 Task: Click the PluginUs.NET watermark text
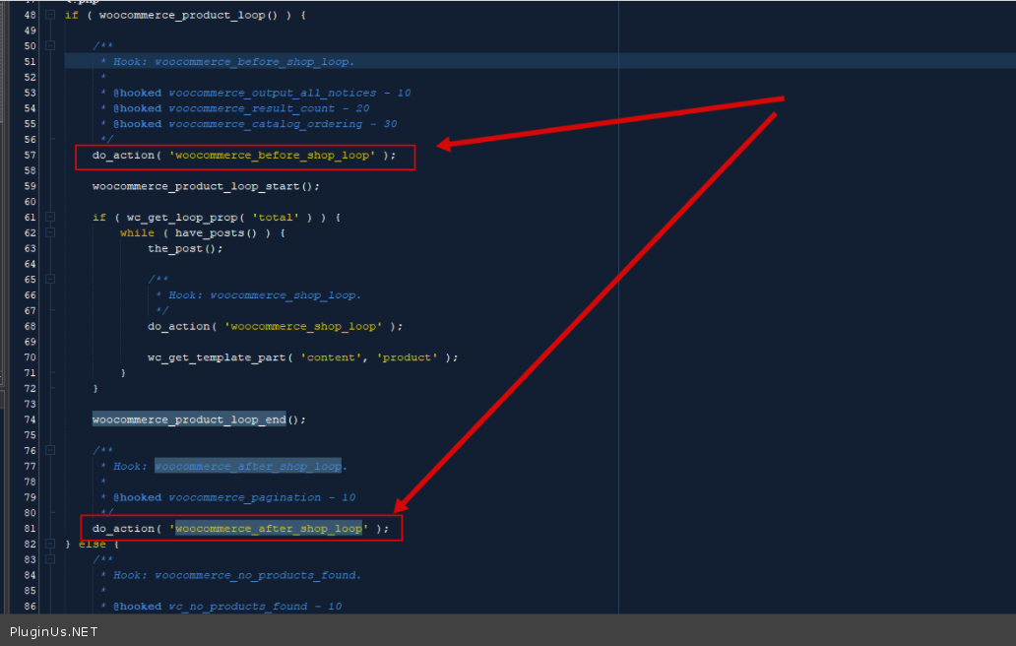[x=54, y=632]
